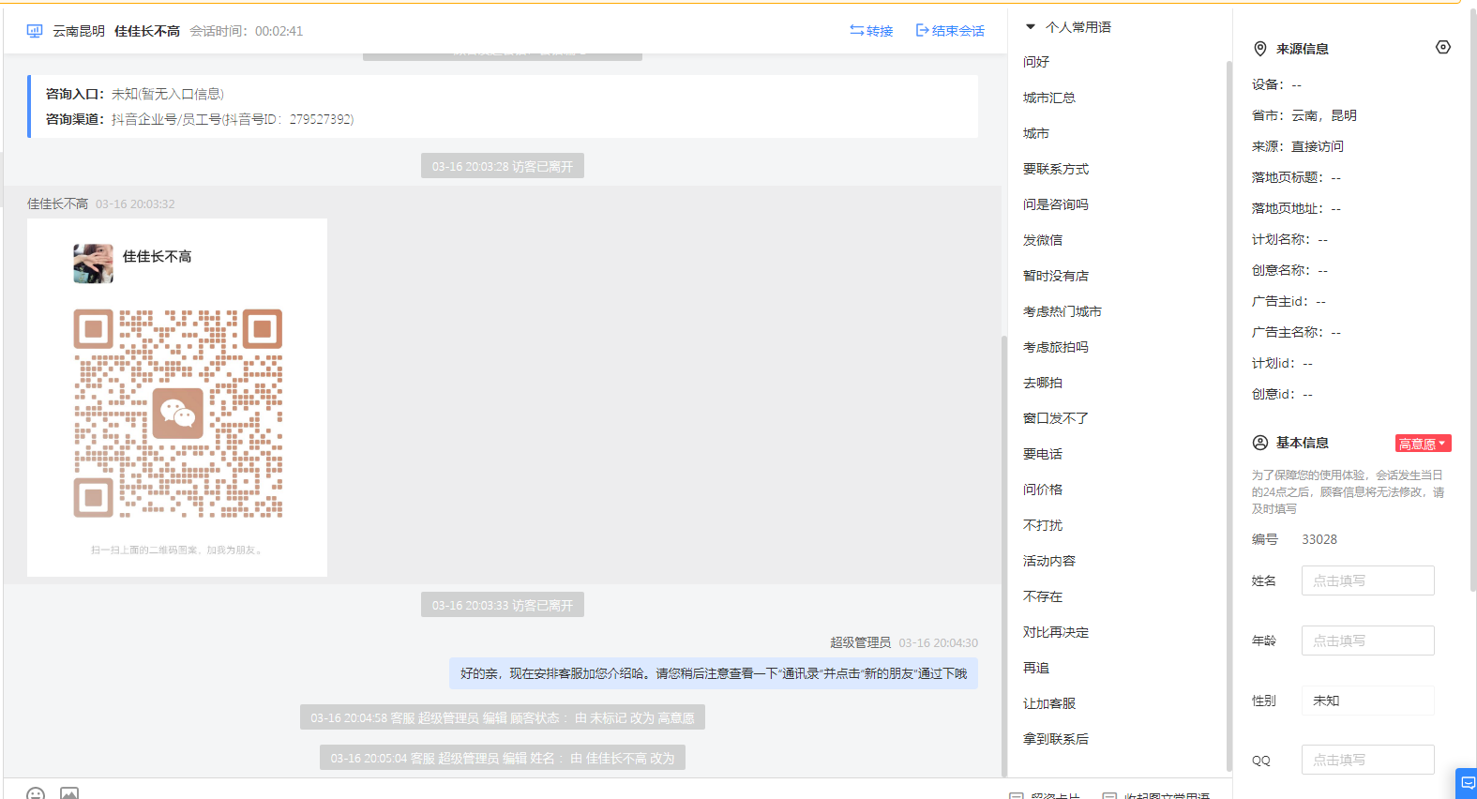The width and height of the screenshot is (1477, 799).
Task: Click the 佳佳长不高 avatar in QR card
Action: coord(93,264)
